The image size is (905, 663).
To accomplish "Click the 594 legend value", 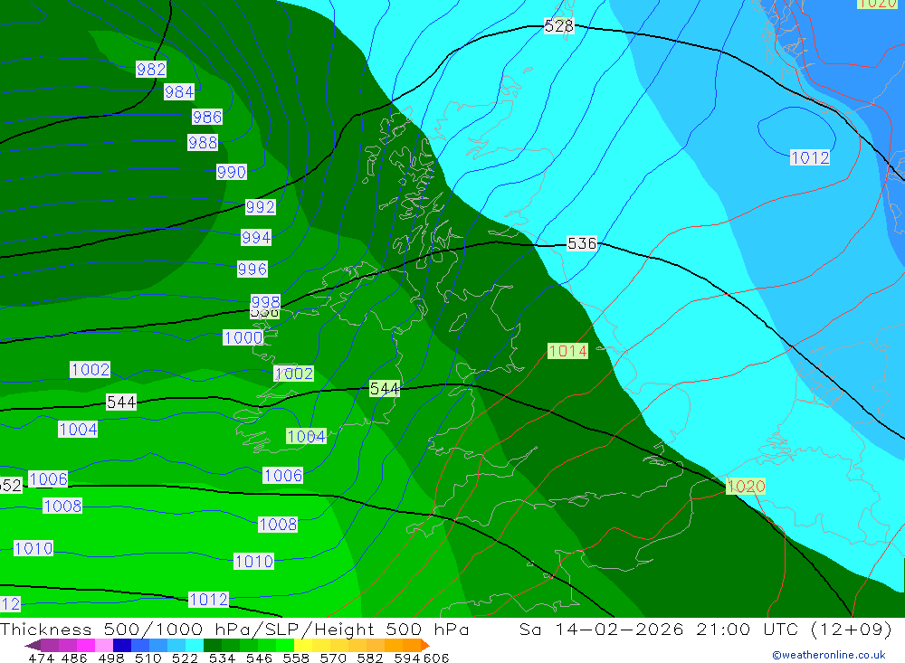I will click(407, 658).
